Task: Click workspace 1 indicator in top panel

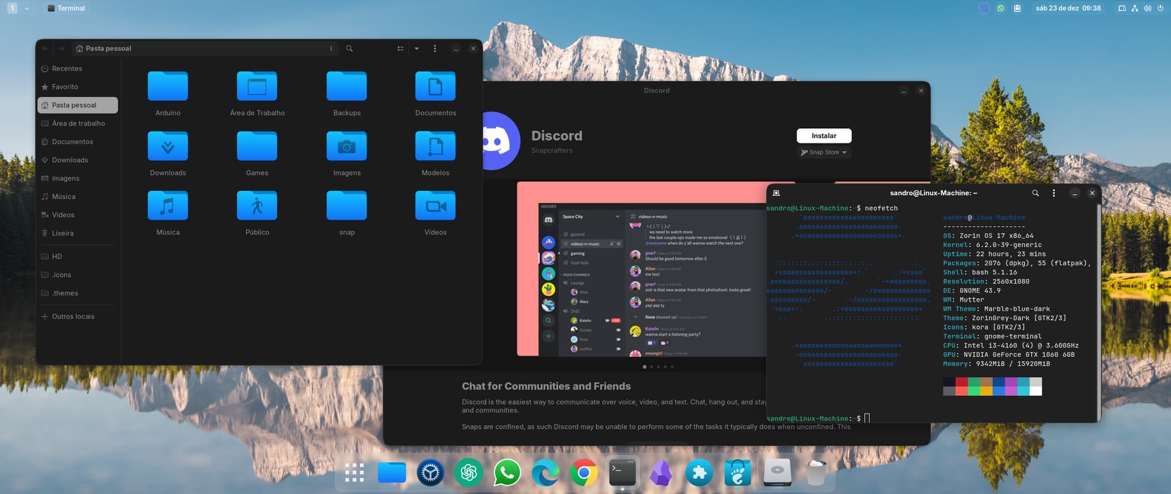Action: tap(12, 8)
